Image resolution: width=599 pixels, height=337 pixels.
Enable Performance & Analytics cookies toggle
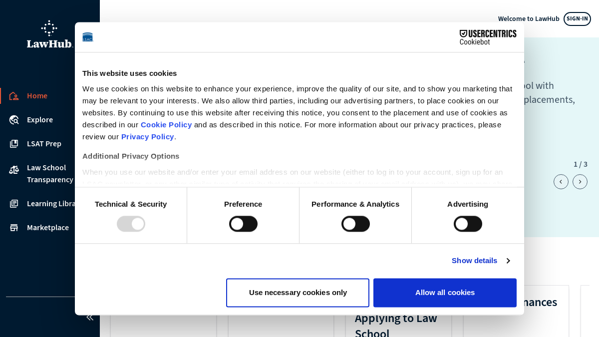click(355, 224)
